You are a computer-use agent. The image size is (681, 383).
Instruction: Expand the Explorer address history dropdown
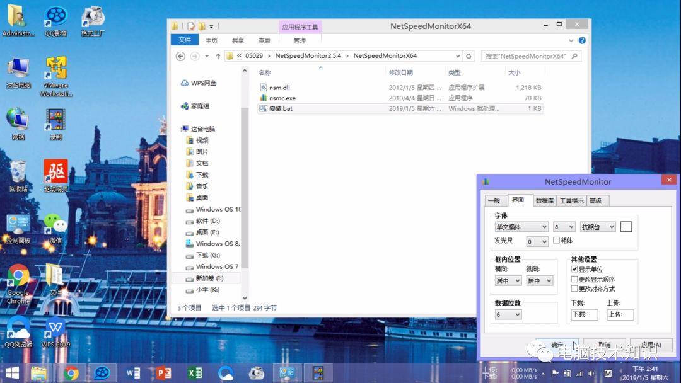tap(457, 56)
